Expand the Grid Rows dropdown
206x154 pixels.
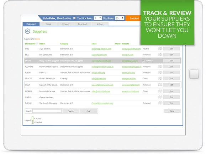120,18
